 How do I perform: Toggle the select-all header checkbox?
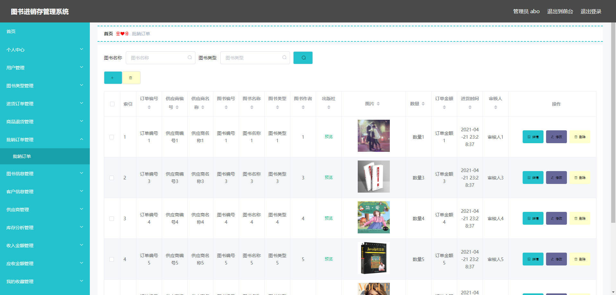tap(112, 104)
